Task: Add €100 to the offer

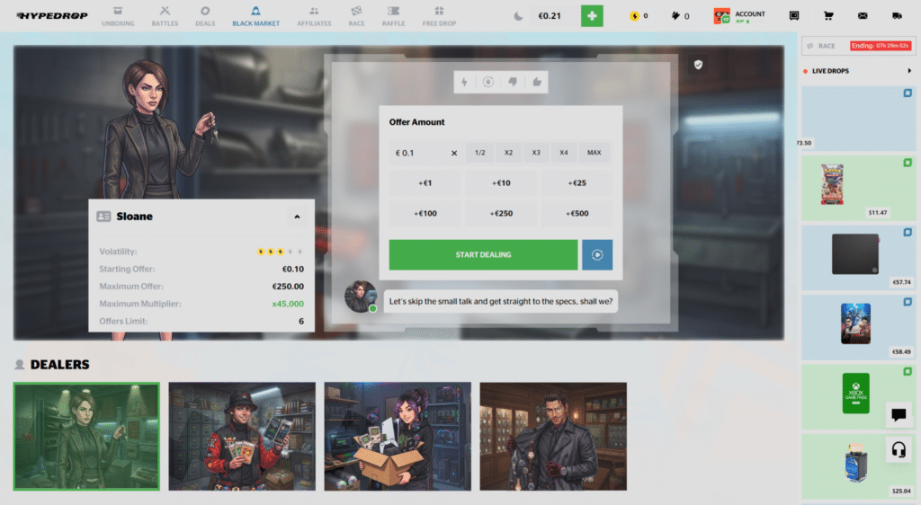Action: coord(425,214)
